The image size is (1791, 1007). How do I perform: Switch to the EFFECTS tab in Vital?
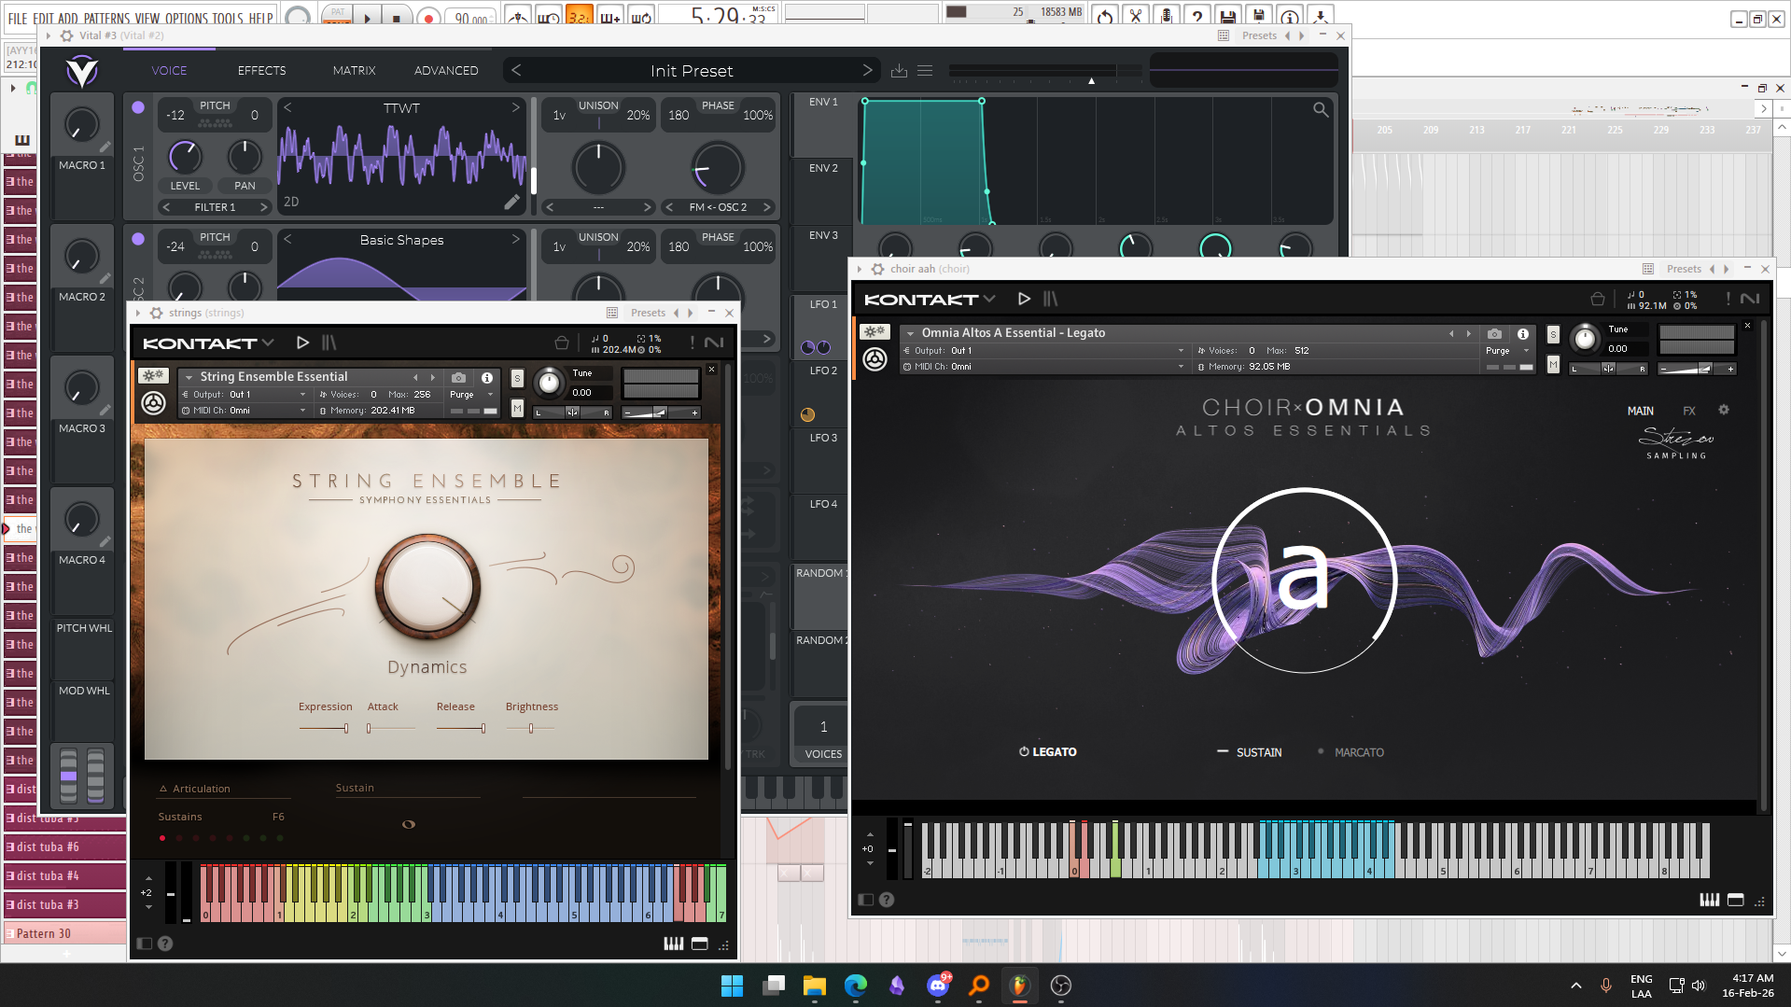pyautogui.click(x=261, y=71)
